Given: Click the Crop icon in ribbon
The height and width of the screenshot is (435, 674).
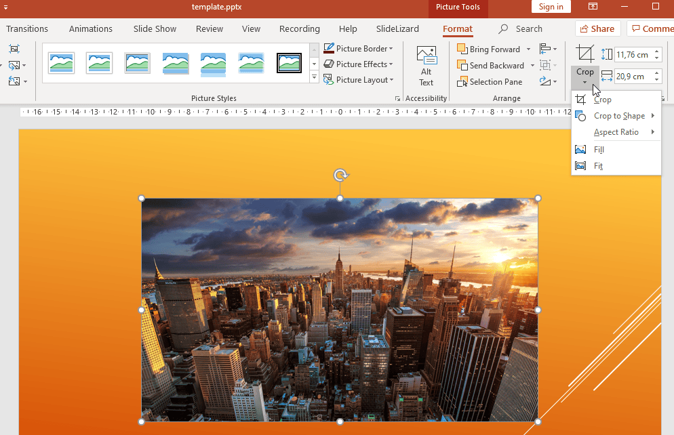Looking at the screenshot, I should 585,54.
